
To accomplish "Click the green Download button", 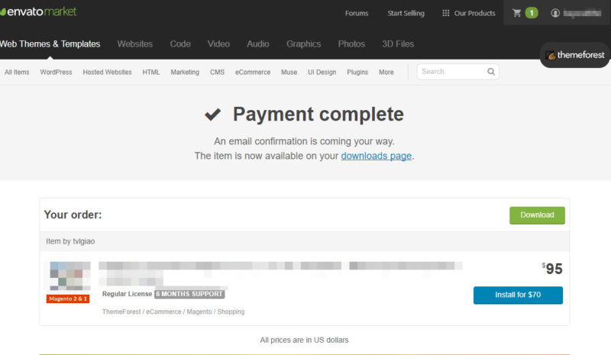I will point(537,215).
